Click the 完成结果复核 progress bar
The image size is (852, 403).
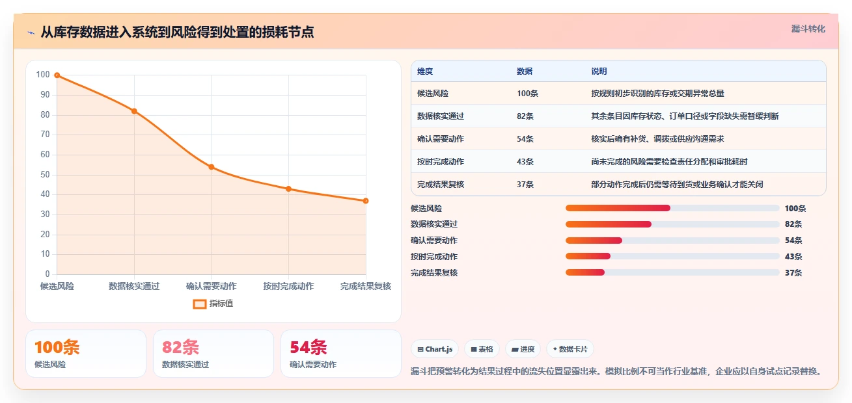coord(672,272)
